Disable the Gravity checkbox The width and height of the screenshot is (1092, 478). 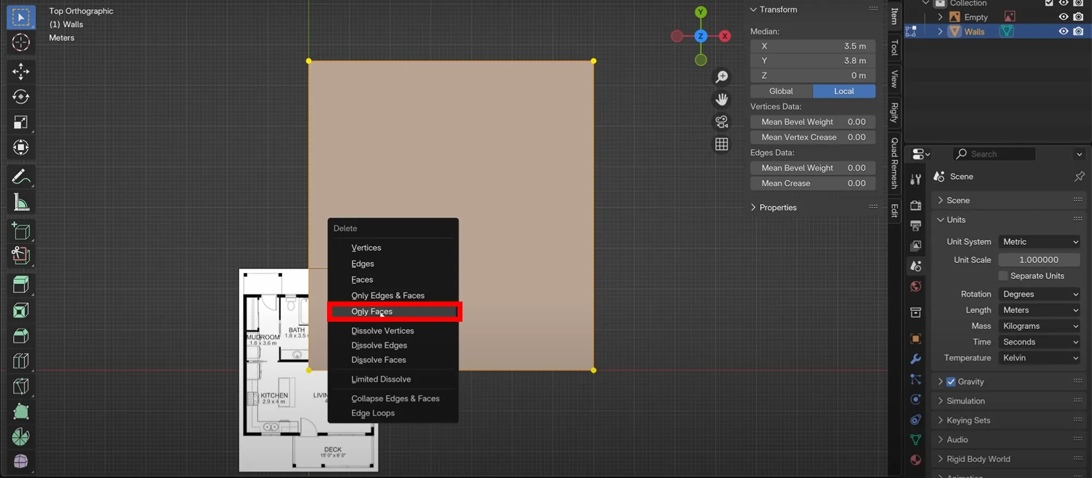951,382
